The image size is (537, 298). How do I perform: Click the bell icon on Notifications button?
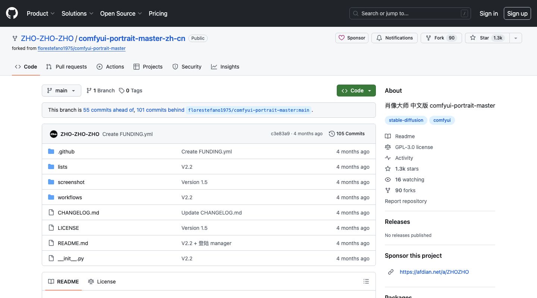pyautogui.click(x=379, y=38)
